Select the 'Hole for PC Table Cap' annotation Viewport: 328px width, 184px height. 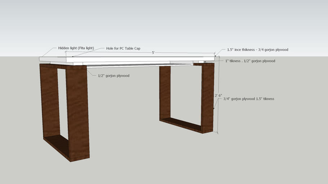[x=123, y=49]
